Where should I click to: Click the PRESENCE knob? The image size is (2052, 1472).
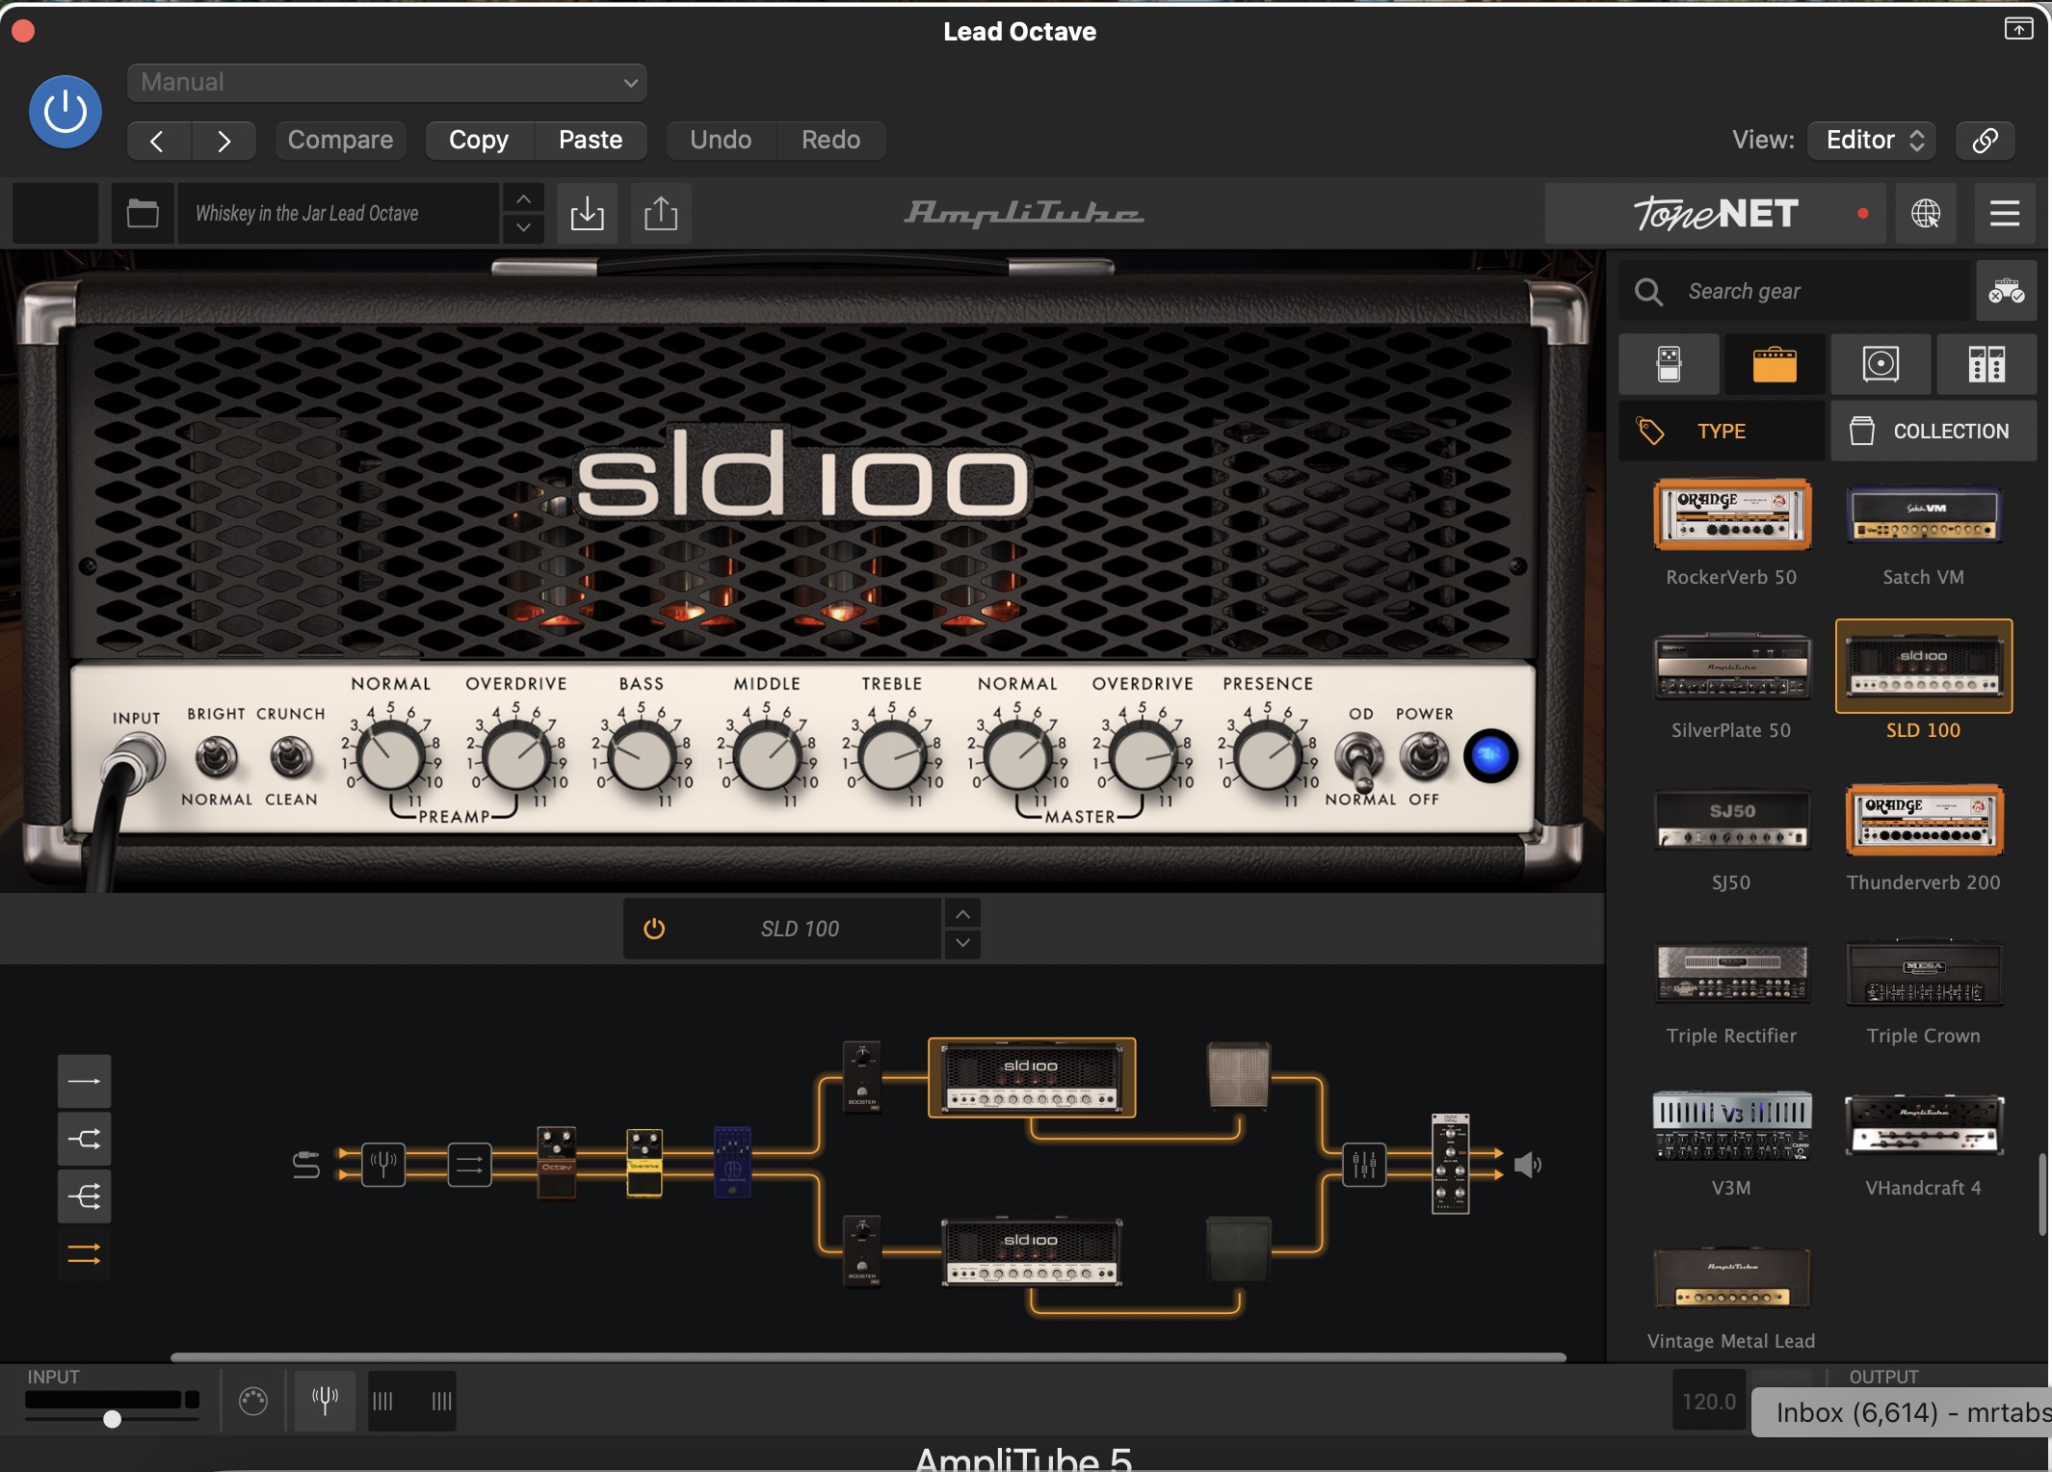pos(1268,757)
